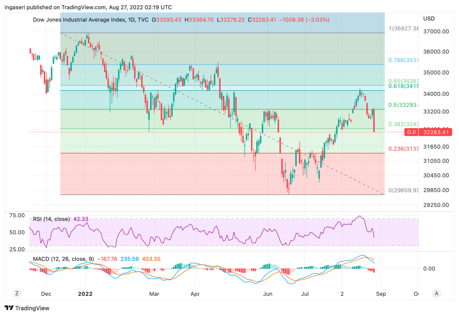The height and width of the screenshot is (316, 459).
Task: Click the MACD histogram value −167.76
Action: tap(107, 259)
